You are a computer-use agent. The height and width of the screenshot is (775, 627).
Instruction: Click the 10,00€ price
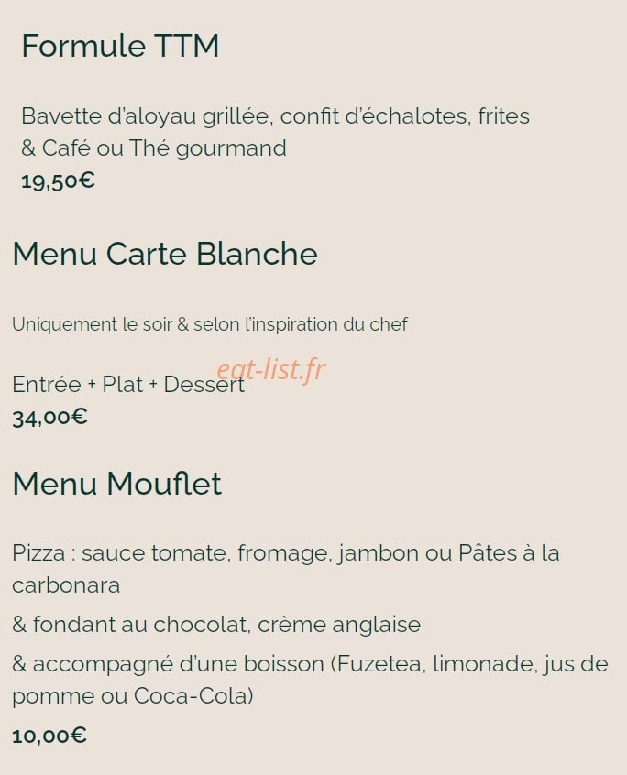click(49, 736)
